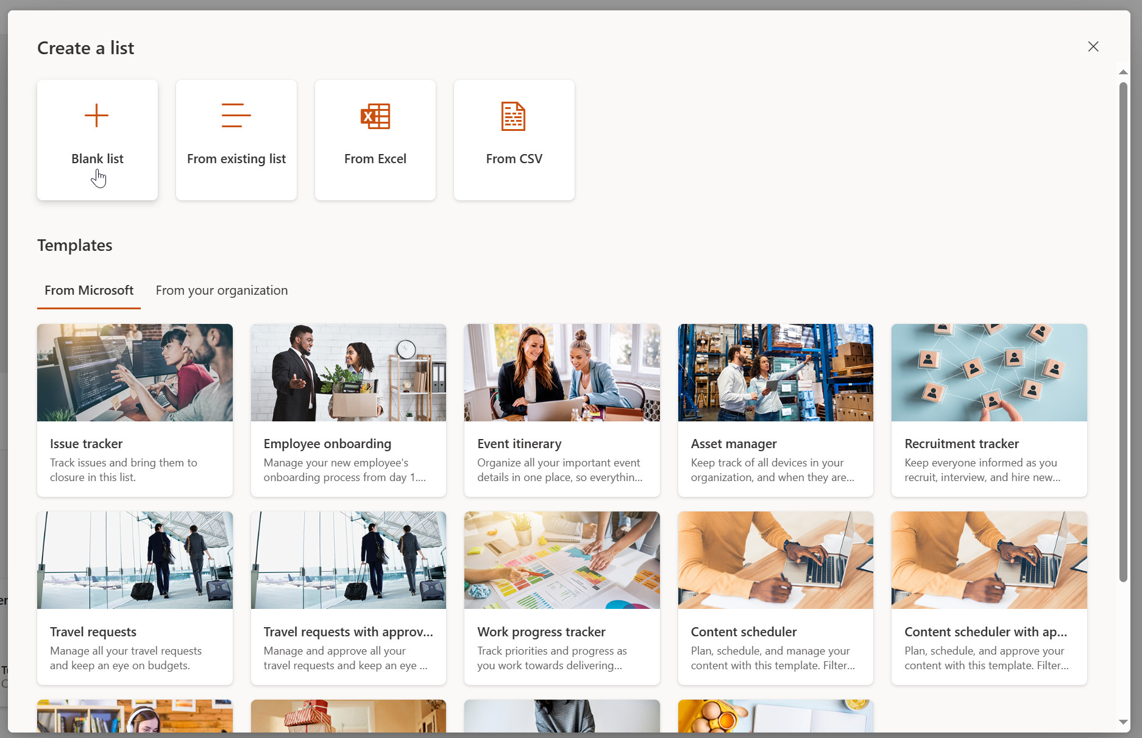Click the From existing list lines icon

[236, 116]
